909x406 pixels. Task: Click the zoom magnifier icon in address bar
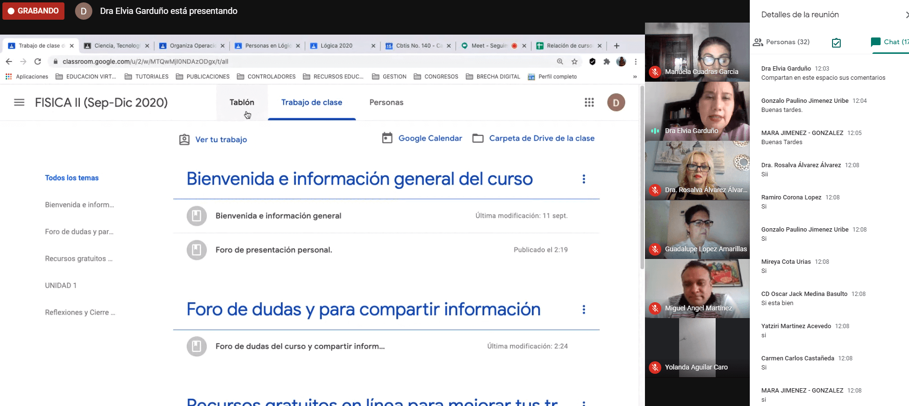tap(560, 62)
